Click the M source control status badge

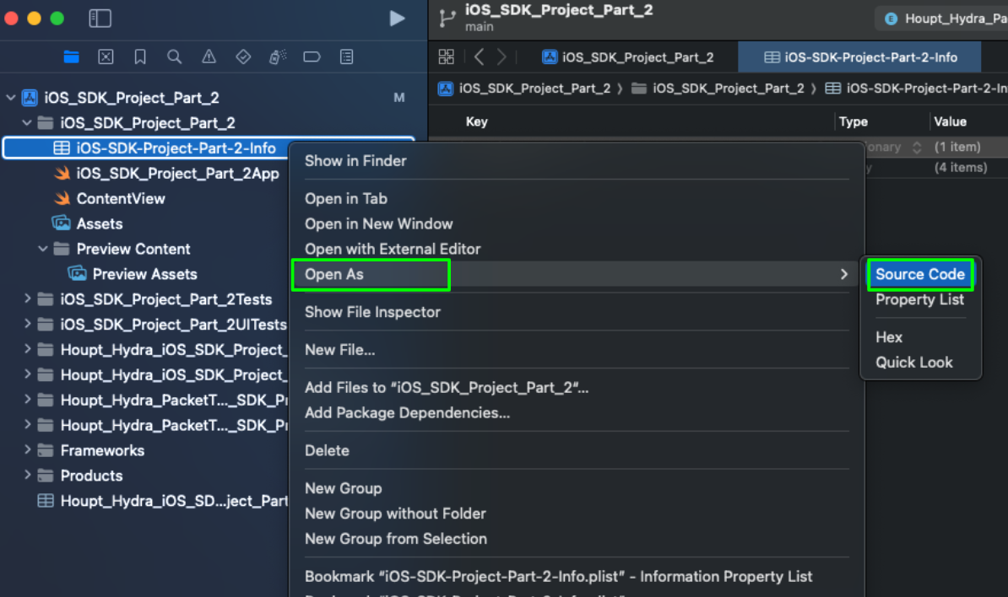coord(399,98)
